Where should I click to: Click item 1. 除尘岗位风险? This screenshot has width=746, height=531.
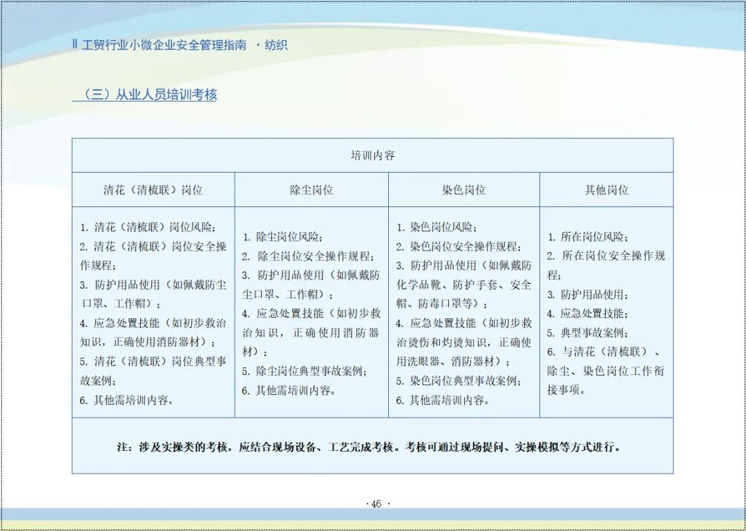coord(283,237)
